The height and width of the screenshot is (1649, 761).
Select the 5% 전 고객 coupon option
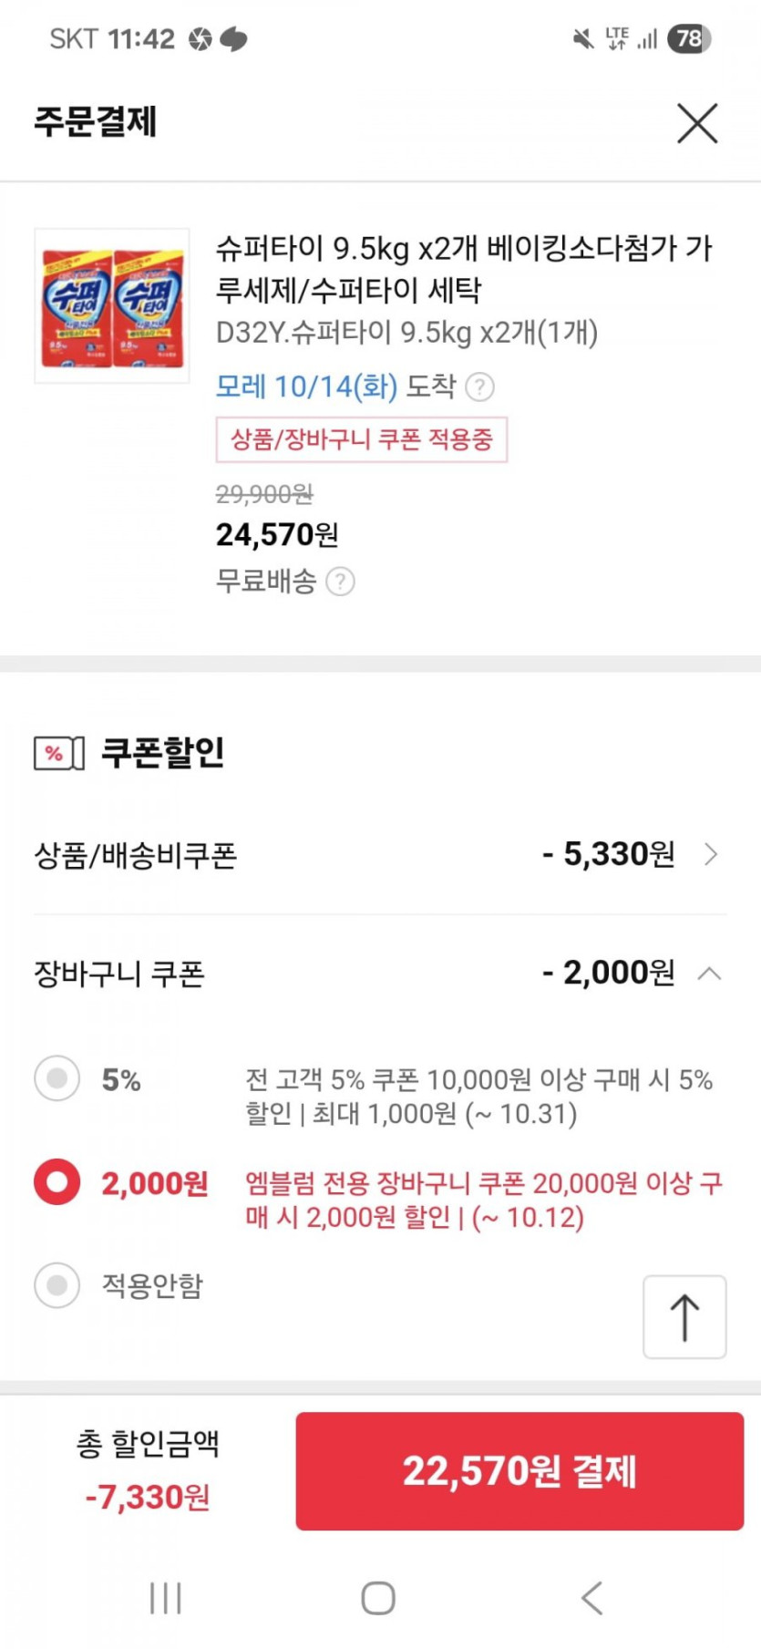57,1079
